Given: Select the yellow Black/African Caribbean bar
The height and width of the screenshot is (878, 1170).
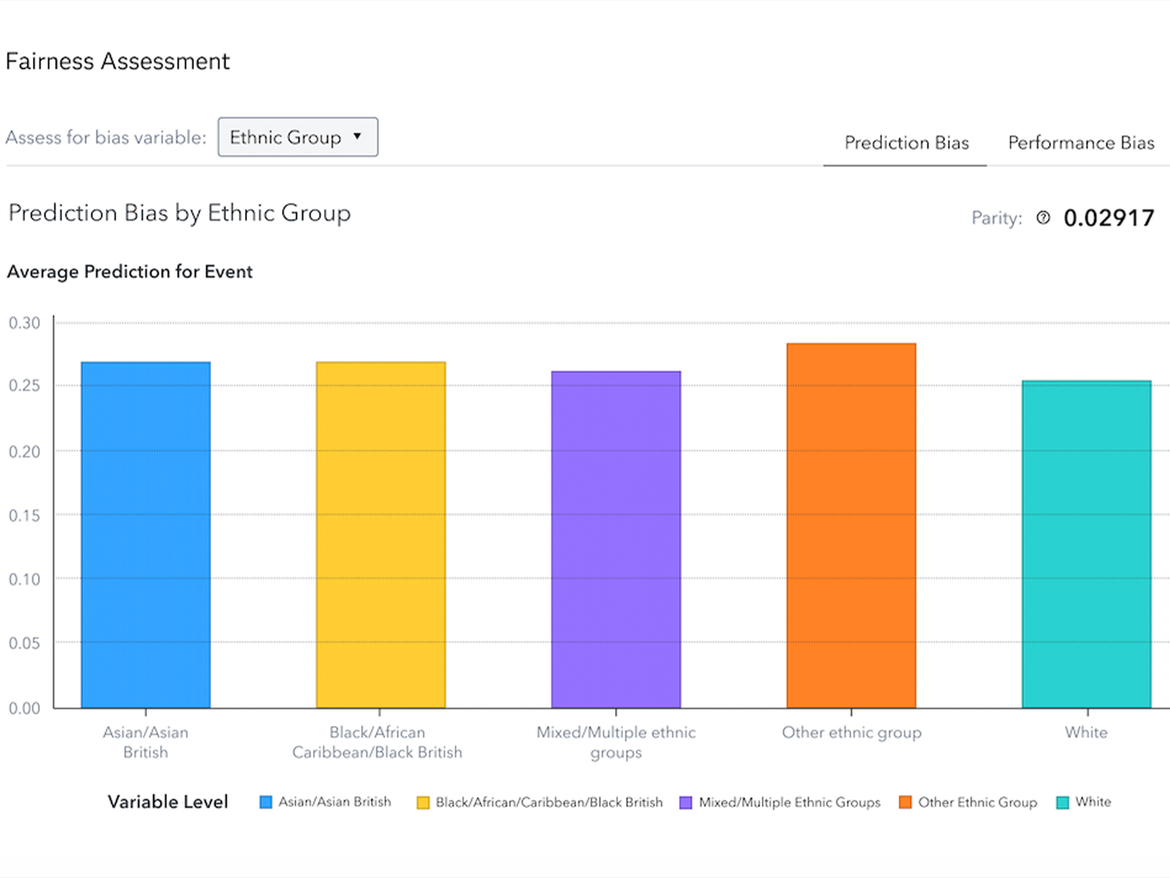Looking at the screenshot, I should tap(380, 535).
